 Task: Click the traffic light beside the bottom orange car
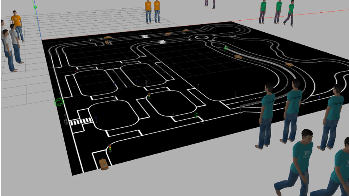coord(110,148)
